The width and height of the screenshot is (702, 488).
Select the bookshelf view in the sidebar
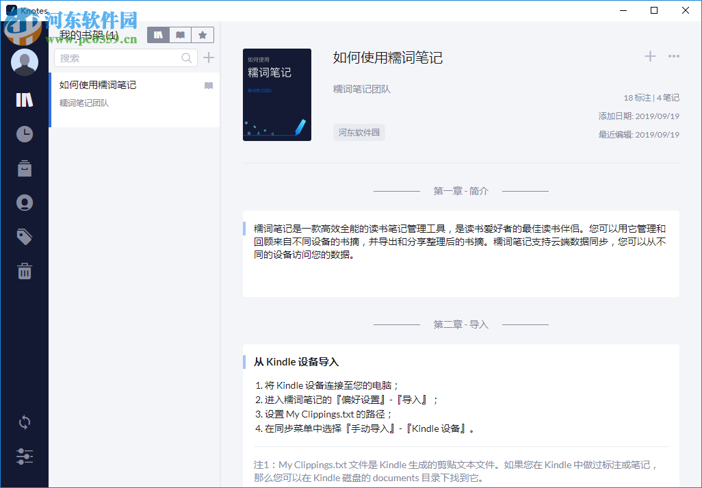click(24, 100)
